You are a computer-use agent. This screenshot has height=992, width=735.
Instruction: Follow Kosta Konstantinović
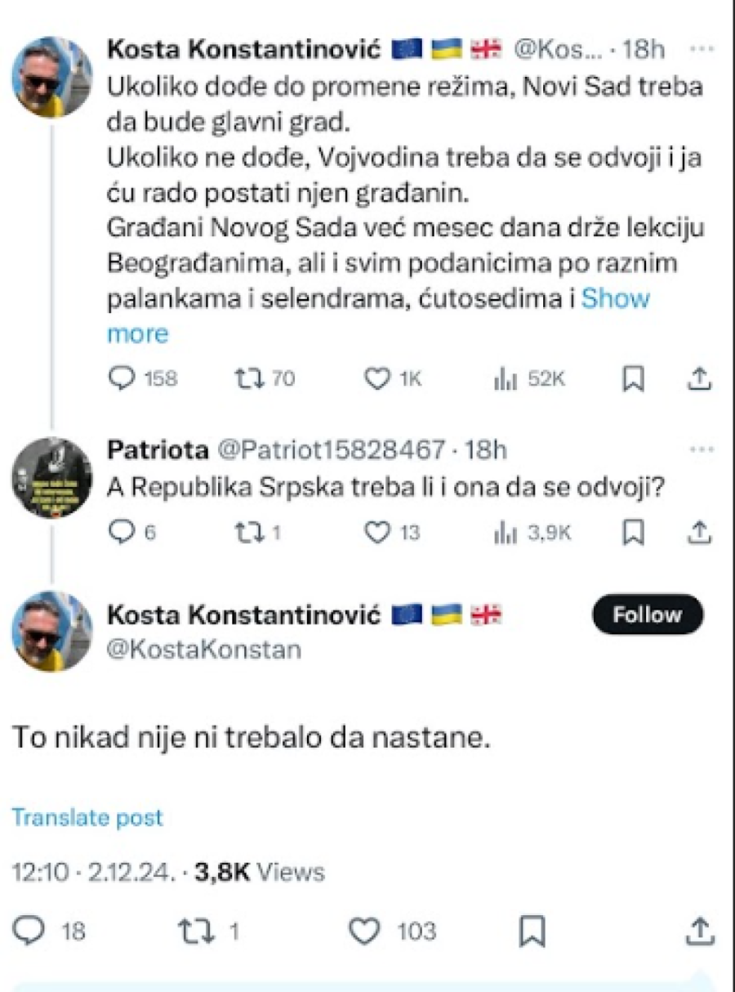click(648, 614)
